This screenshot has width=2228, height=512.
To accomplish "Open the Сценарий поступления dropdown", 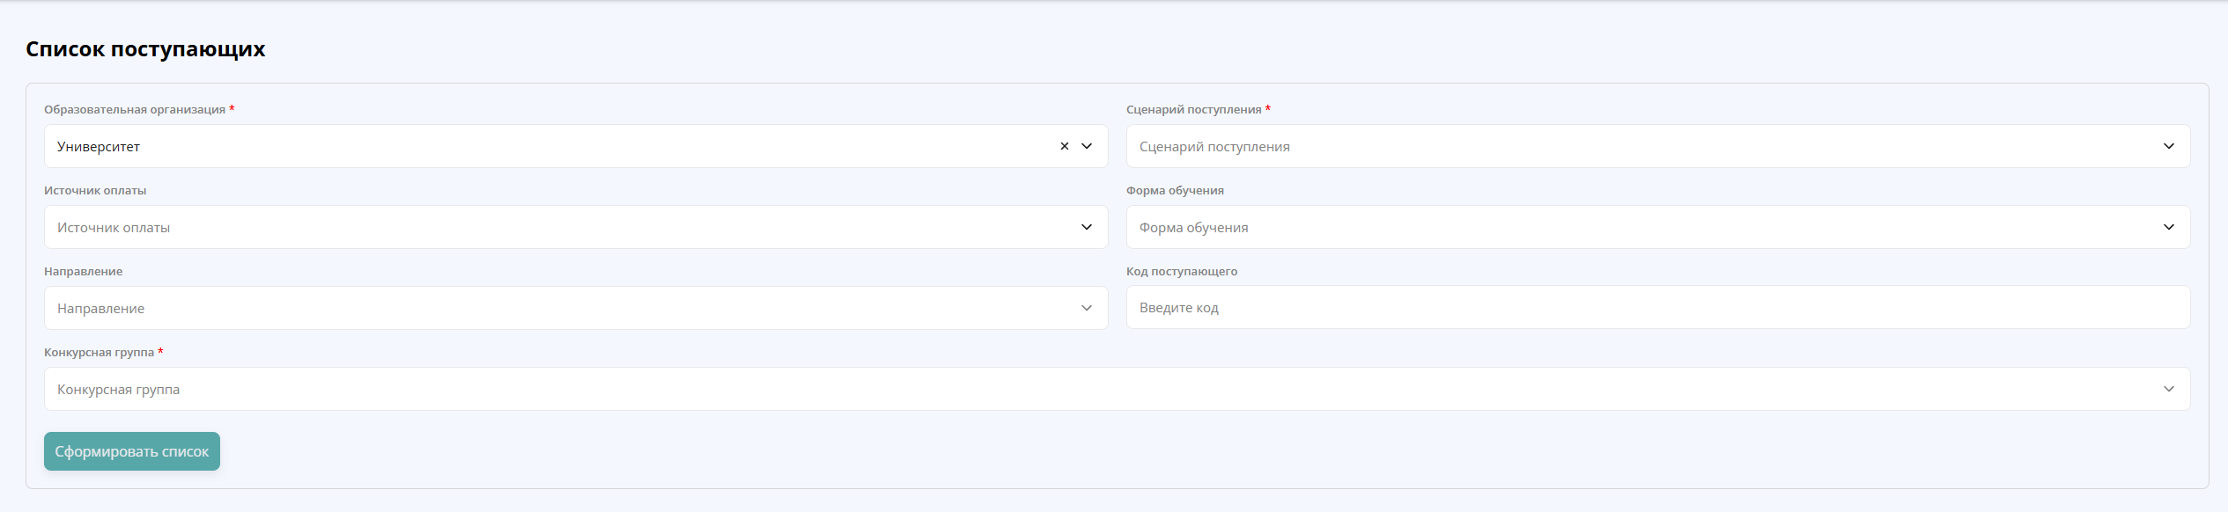I will pyautogui.click(x=1657, y=146).
